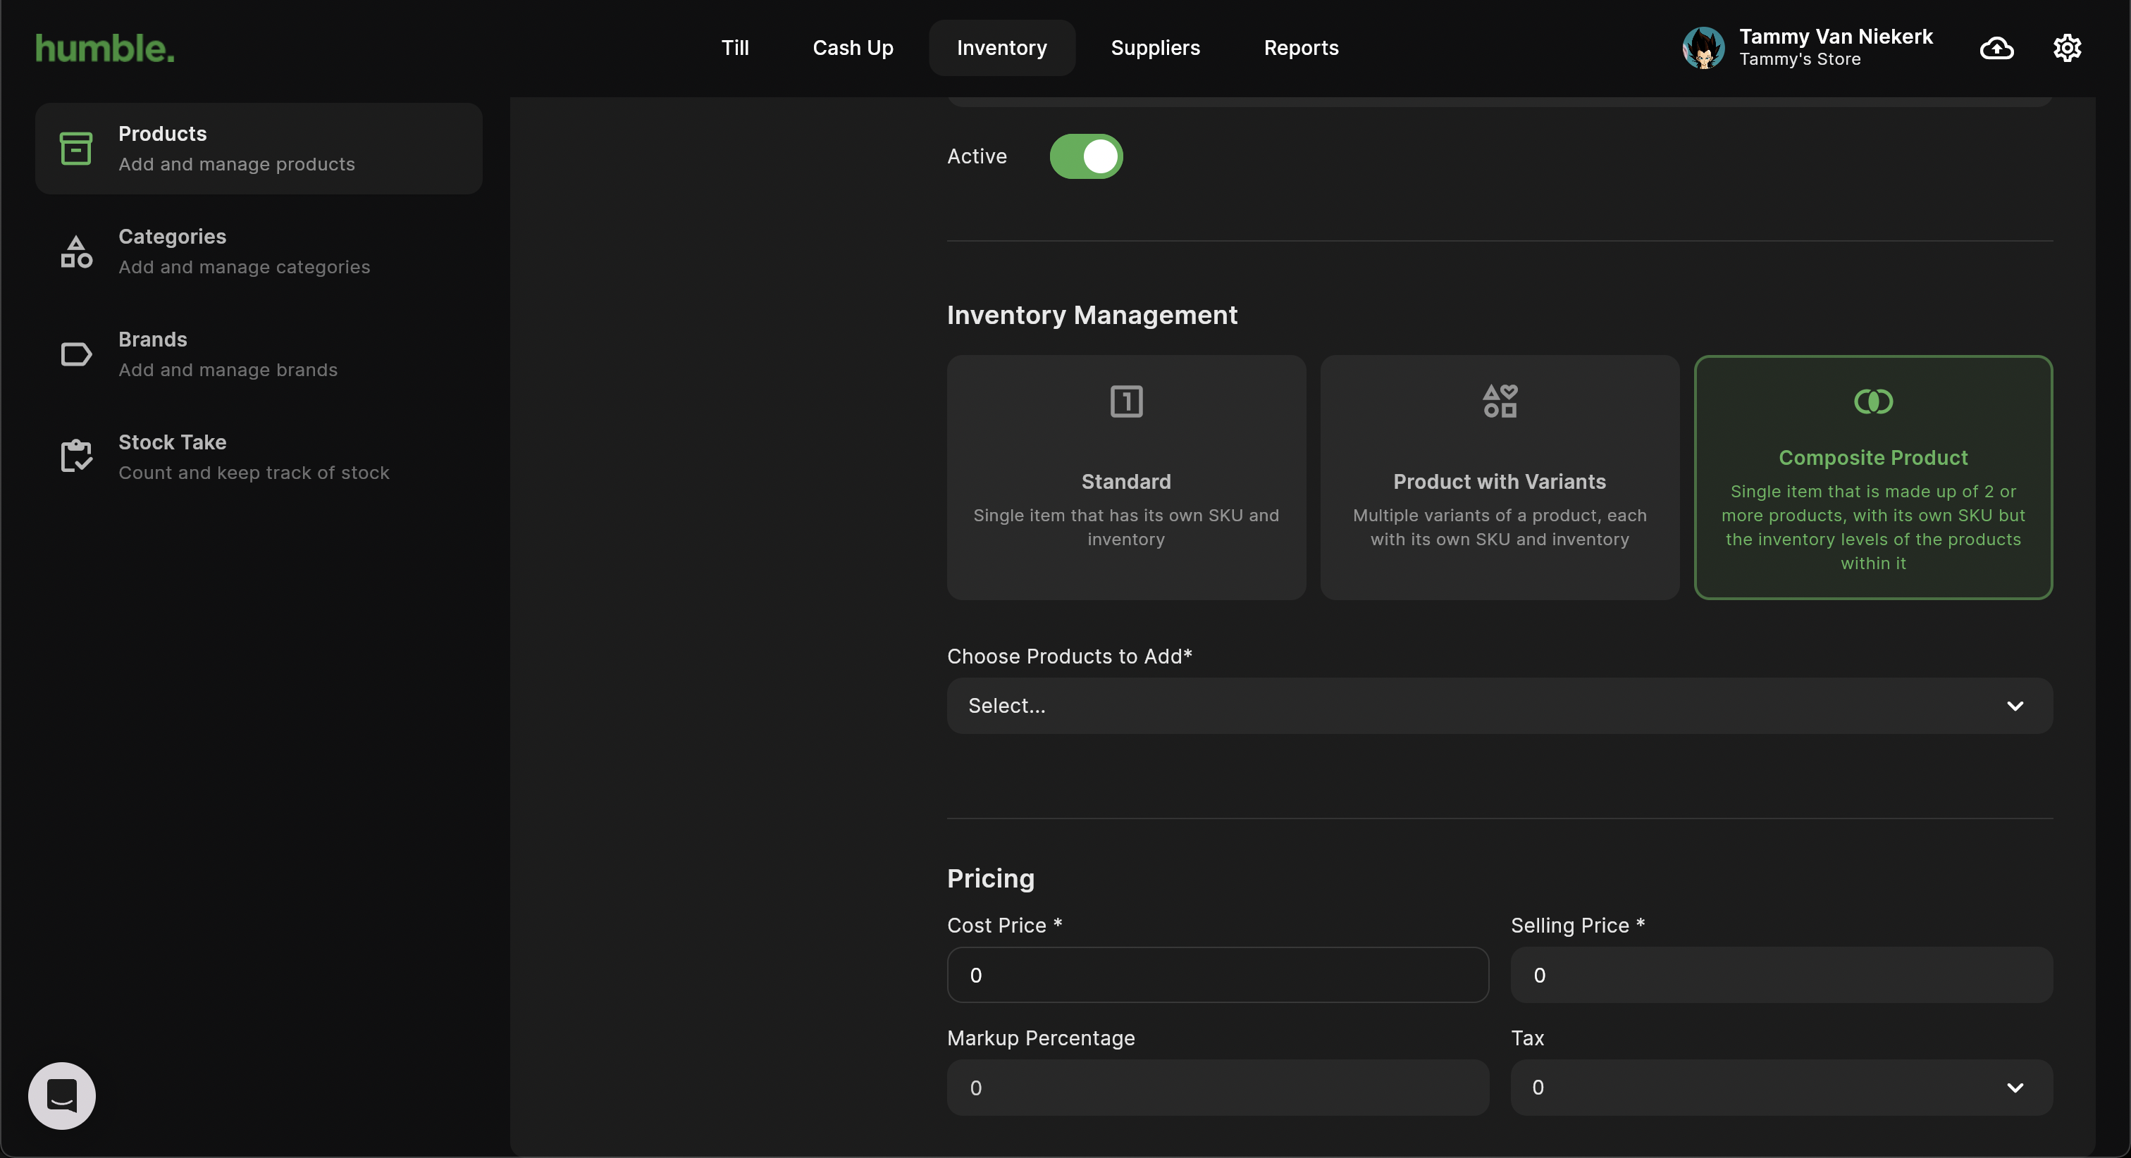Click the Products box icon in sidebar
The height and width of the screenshot is (1158, 2131).
tap(76, 148)
